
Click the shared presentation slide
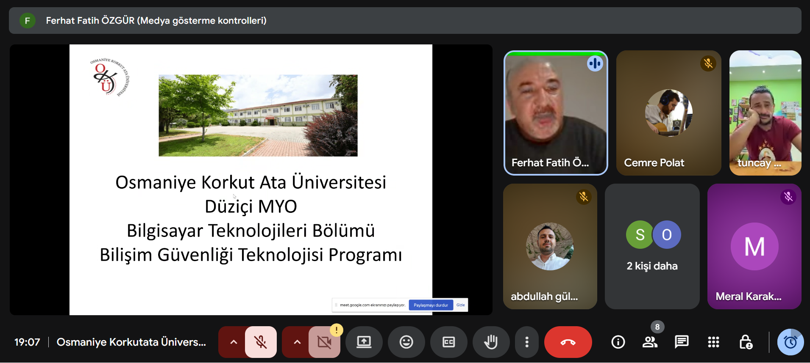click(251, 180)
